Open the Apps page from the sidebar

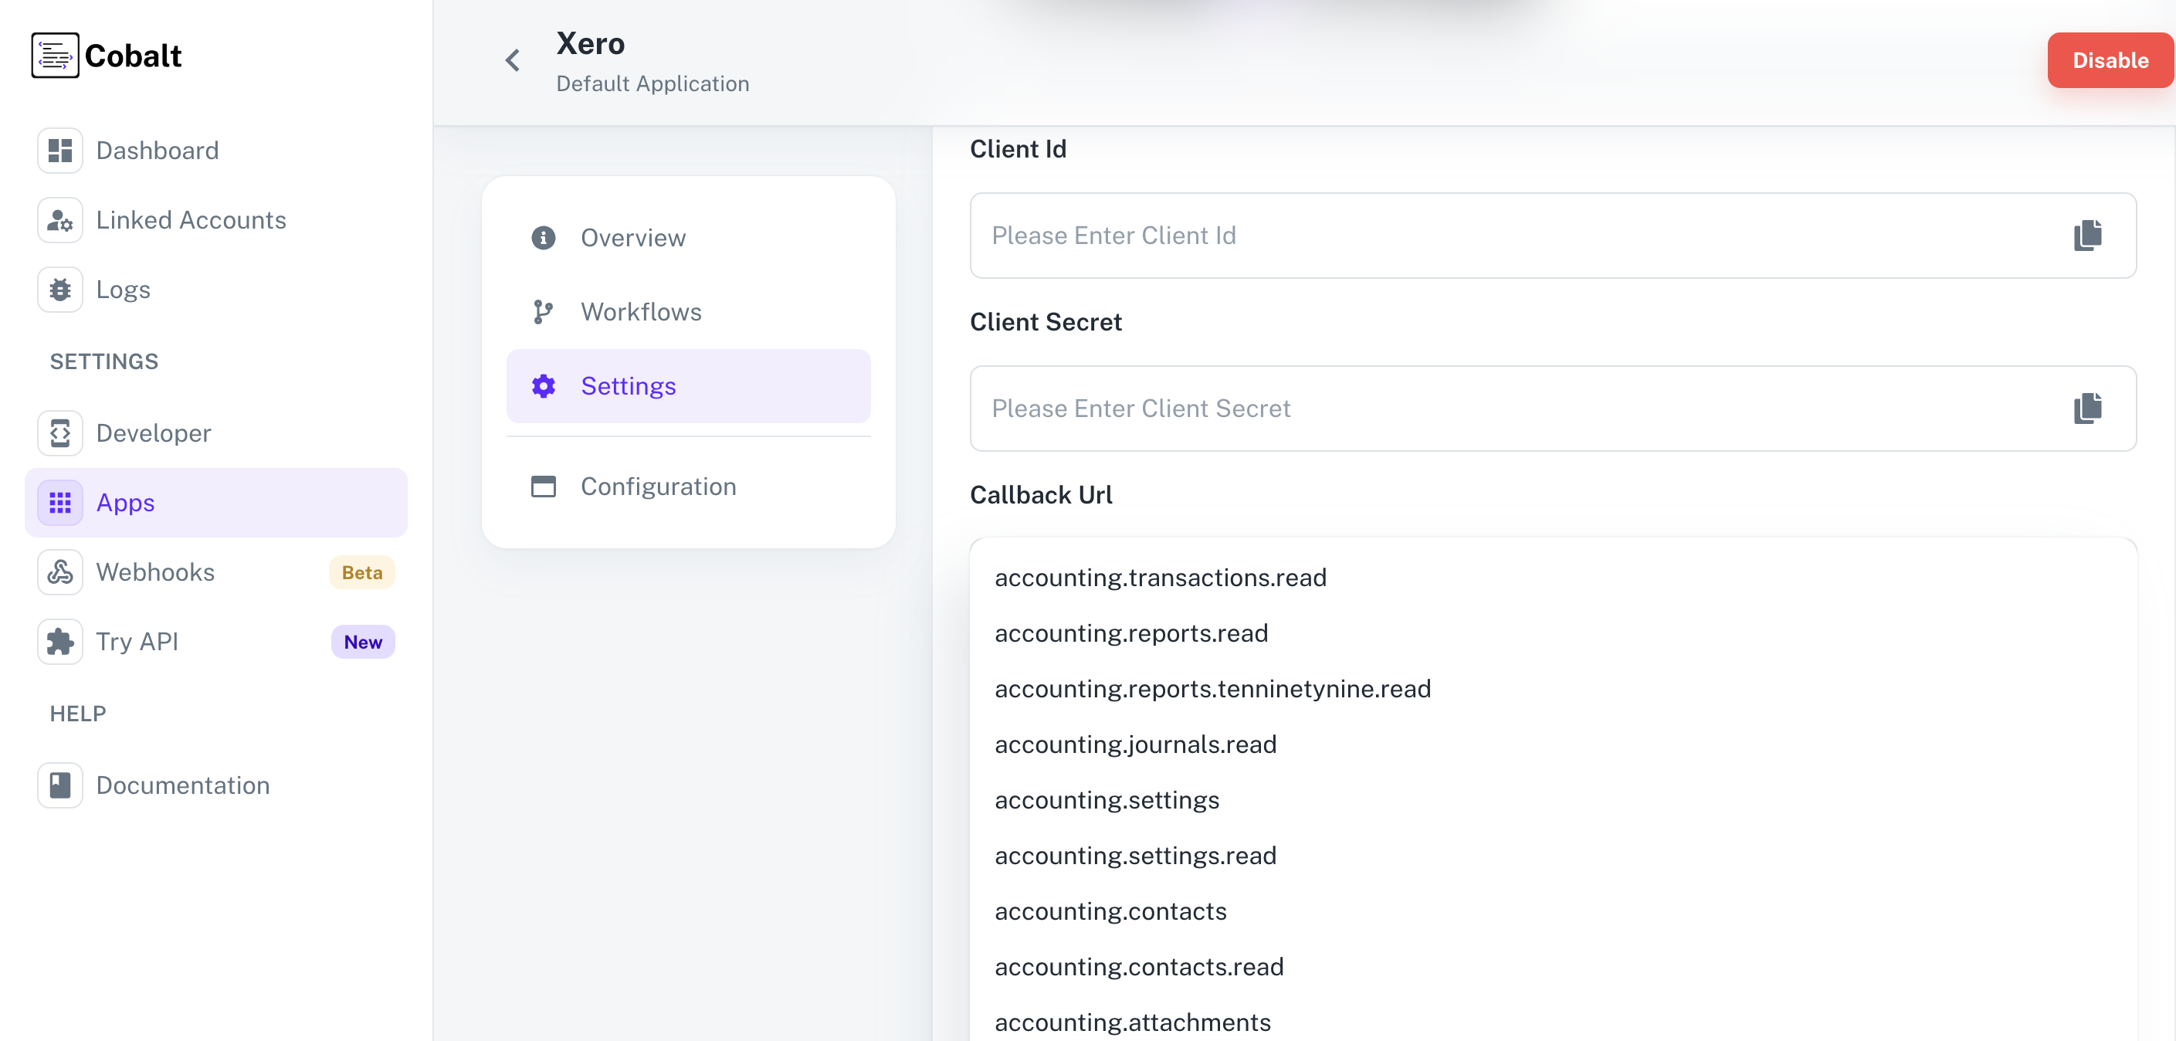coord(125,502)
